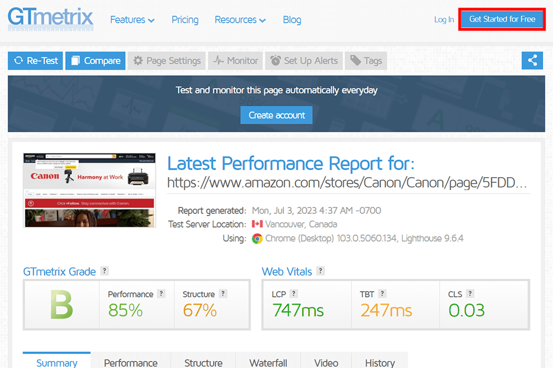Click the 67% Structure score

(200, 310)
